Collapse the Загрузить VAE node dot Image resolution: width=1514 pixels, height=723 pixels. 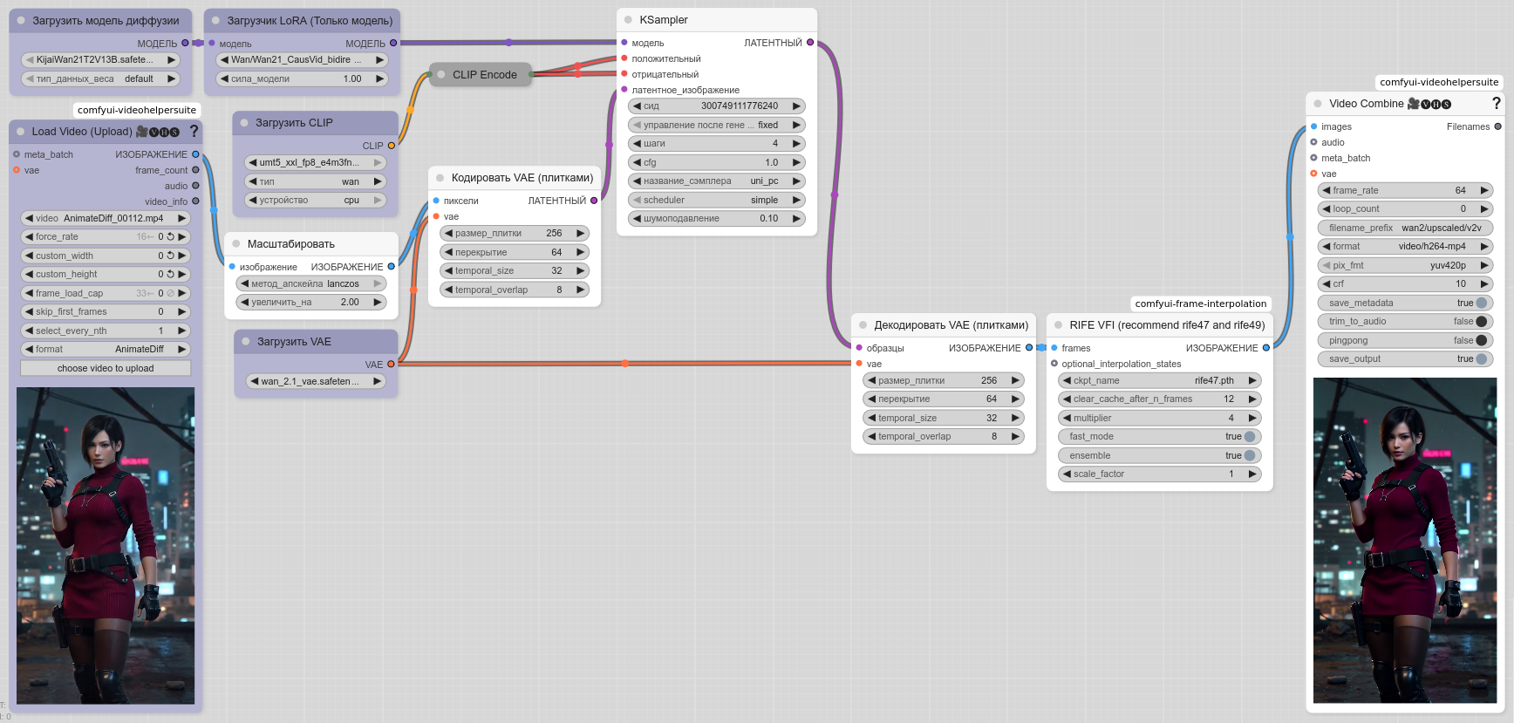(246, 342)
